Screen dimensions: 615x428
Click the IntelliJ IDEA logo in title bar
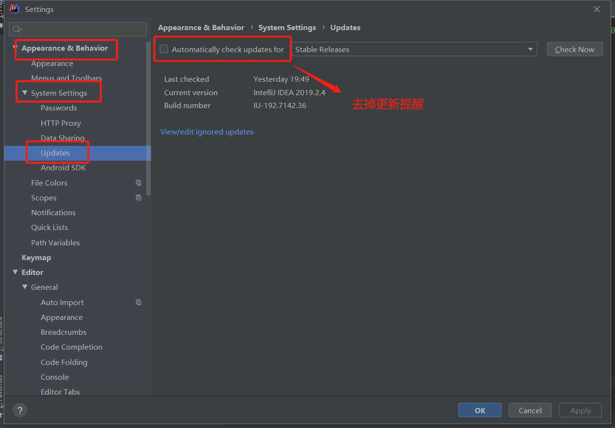click(x=14, y=9)
